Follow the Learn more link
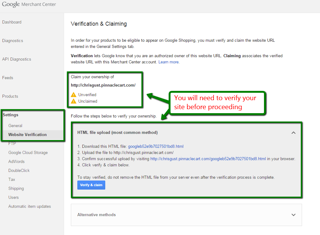 pyautogui.click(x=169, y=62)
